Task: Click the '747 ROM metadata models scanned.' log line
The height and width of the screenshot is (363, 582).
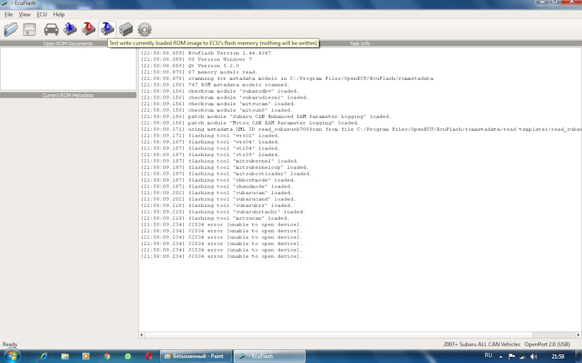Action: [x=215, y=85]
